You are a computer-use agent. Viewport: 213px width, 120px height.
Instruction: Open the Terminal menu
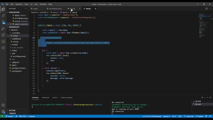point(43,4)
